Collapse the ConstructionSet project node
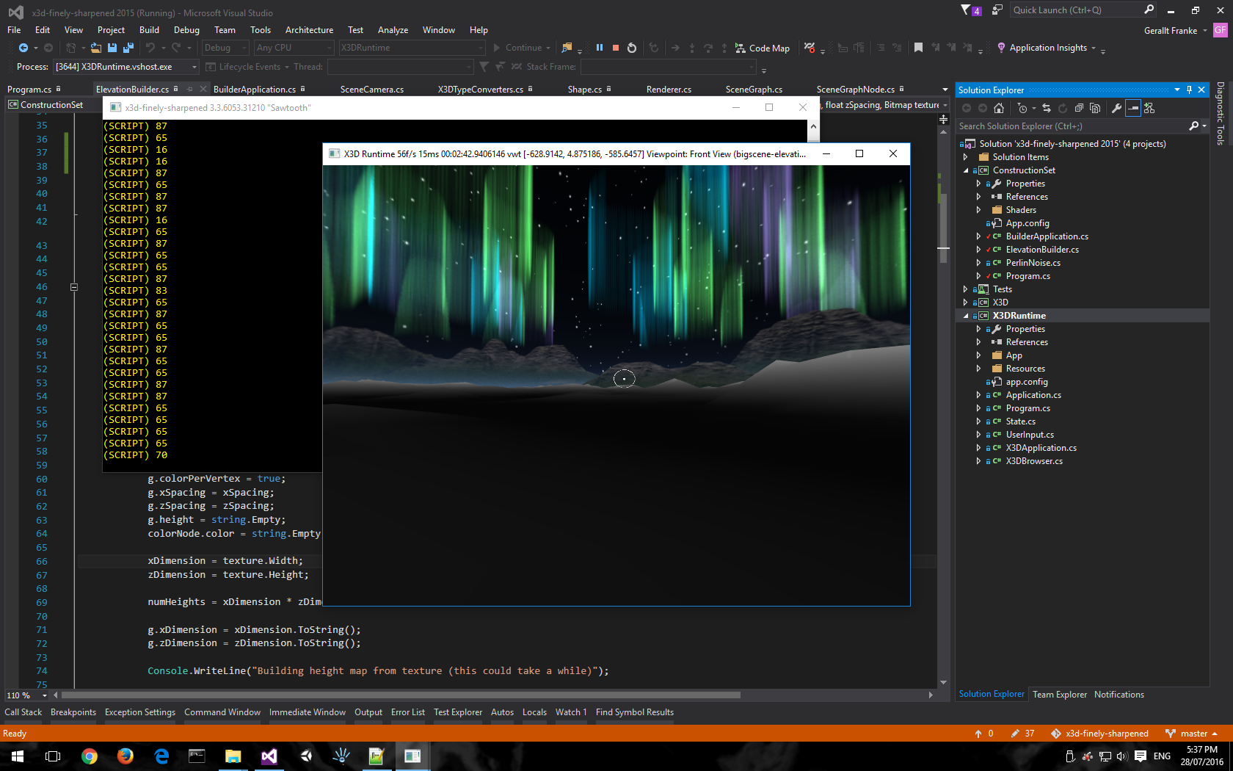Viewport: 1233px width, 771px height. 966,170
